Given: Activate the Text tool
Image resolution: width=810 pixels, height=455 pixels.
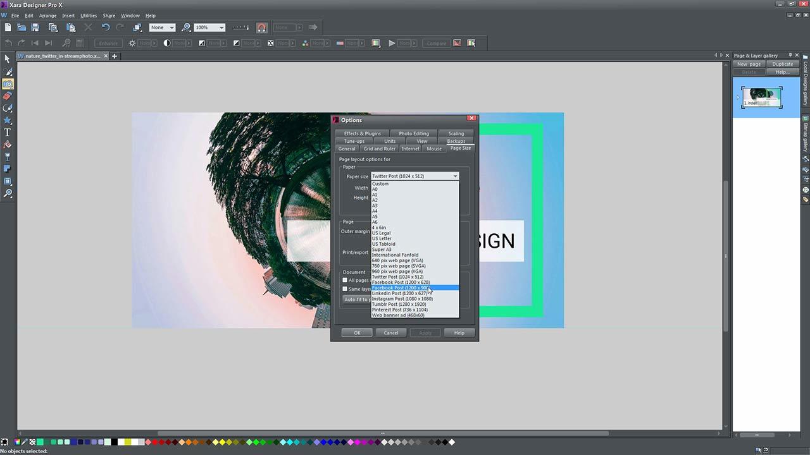Looking at the screenshot, I should (8, 132).
